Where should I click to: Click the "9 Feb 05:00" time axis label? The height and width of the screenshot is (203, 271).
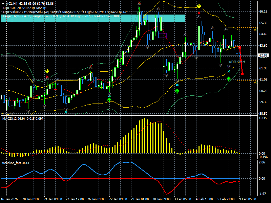click(248, 199)
